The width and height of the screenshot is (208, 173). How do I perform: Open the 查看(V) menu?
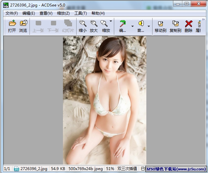(x=46, y=13)
